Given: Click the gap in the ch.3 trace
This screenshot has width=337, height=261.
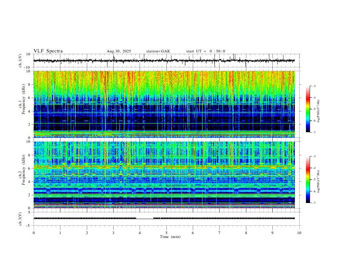Looking at the screenshot, I should (145, 218).
